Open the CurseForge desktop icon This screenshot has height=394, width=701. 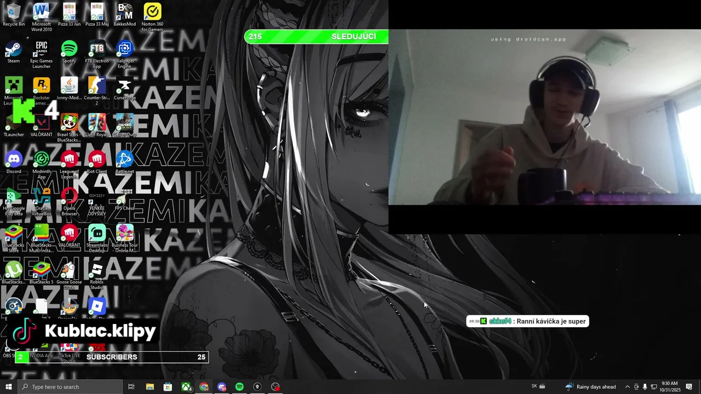[125, 89]
